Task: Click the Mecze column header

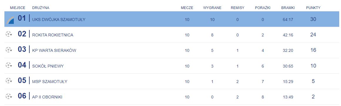Action: [187, 8]
